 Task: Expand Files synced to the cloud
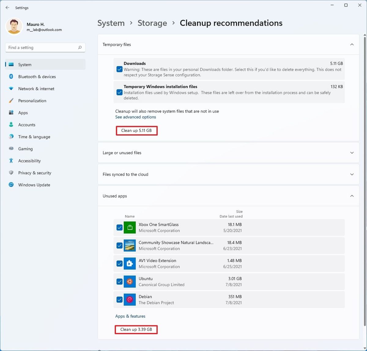point(352,174)
